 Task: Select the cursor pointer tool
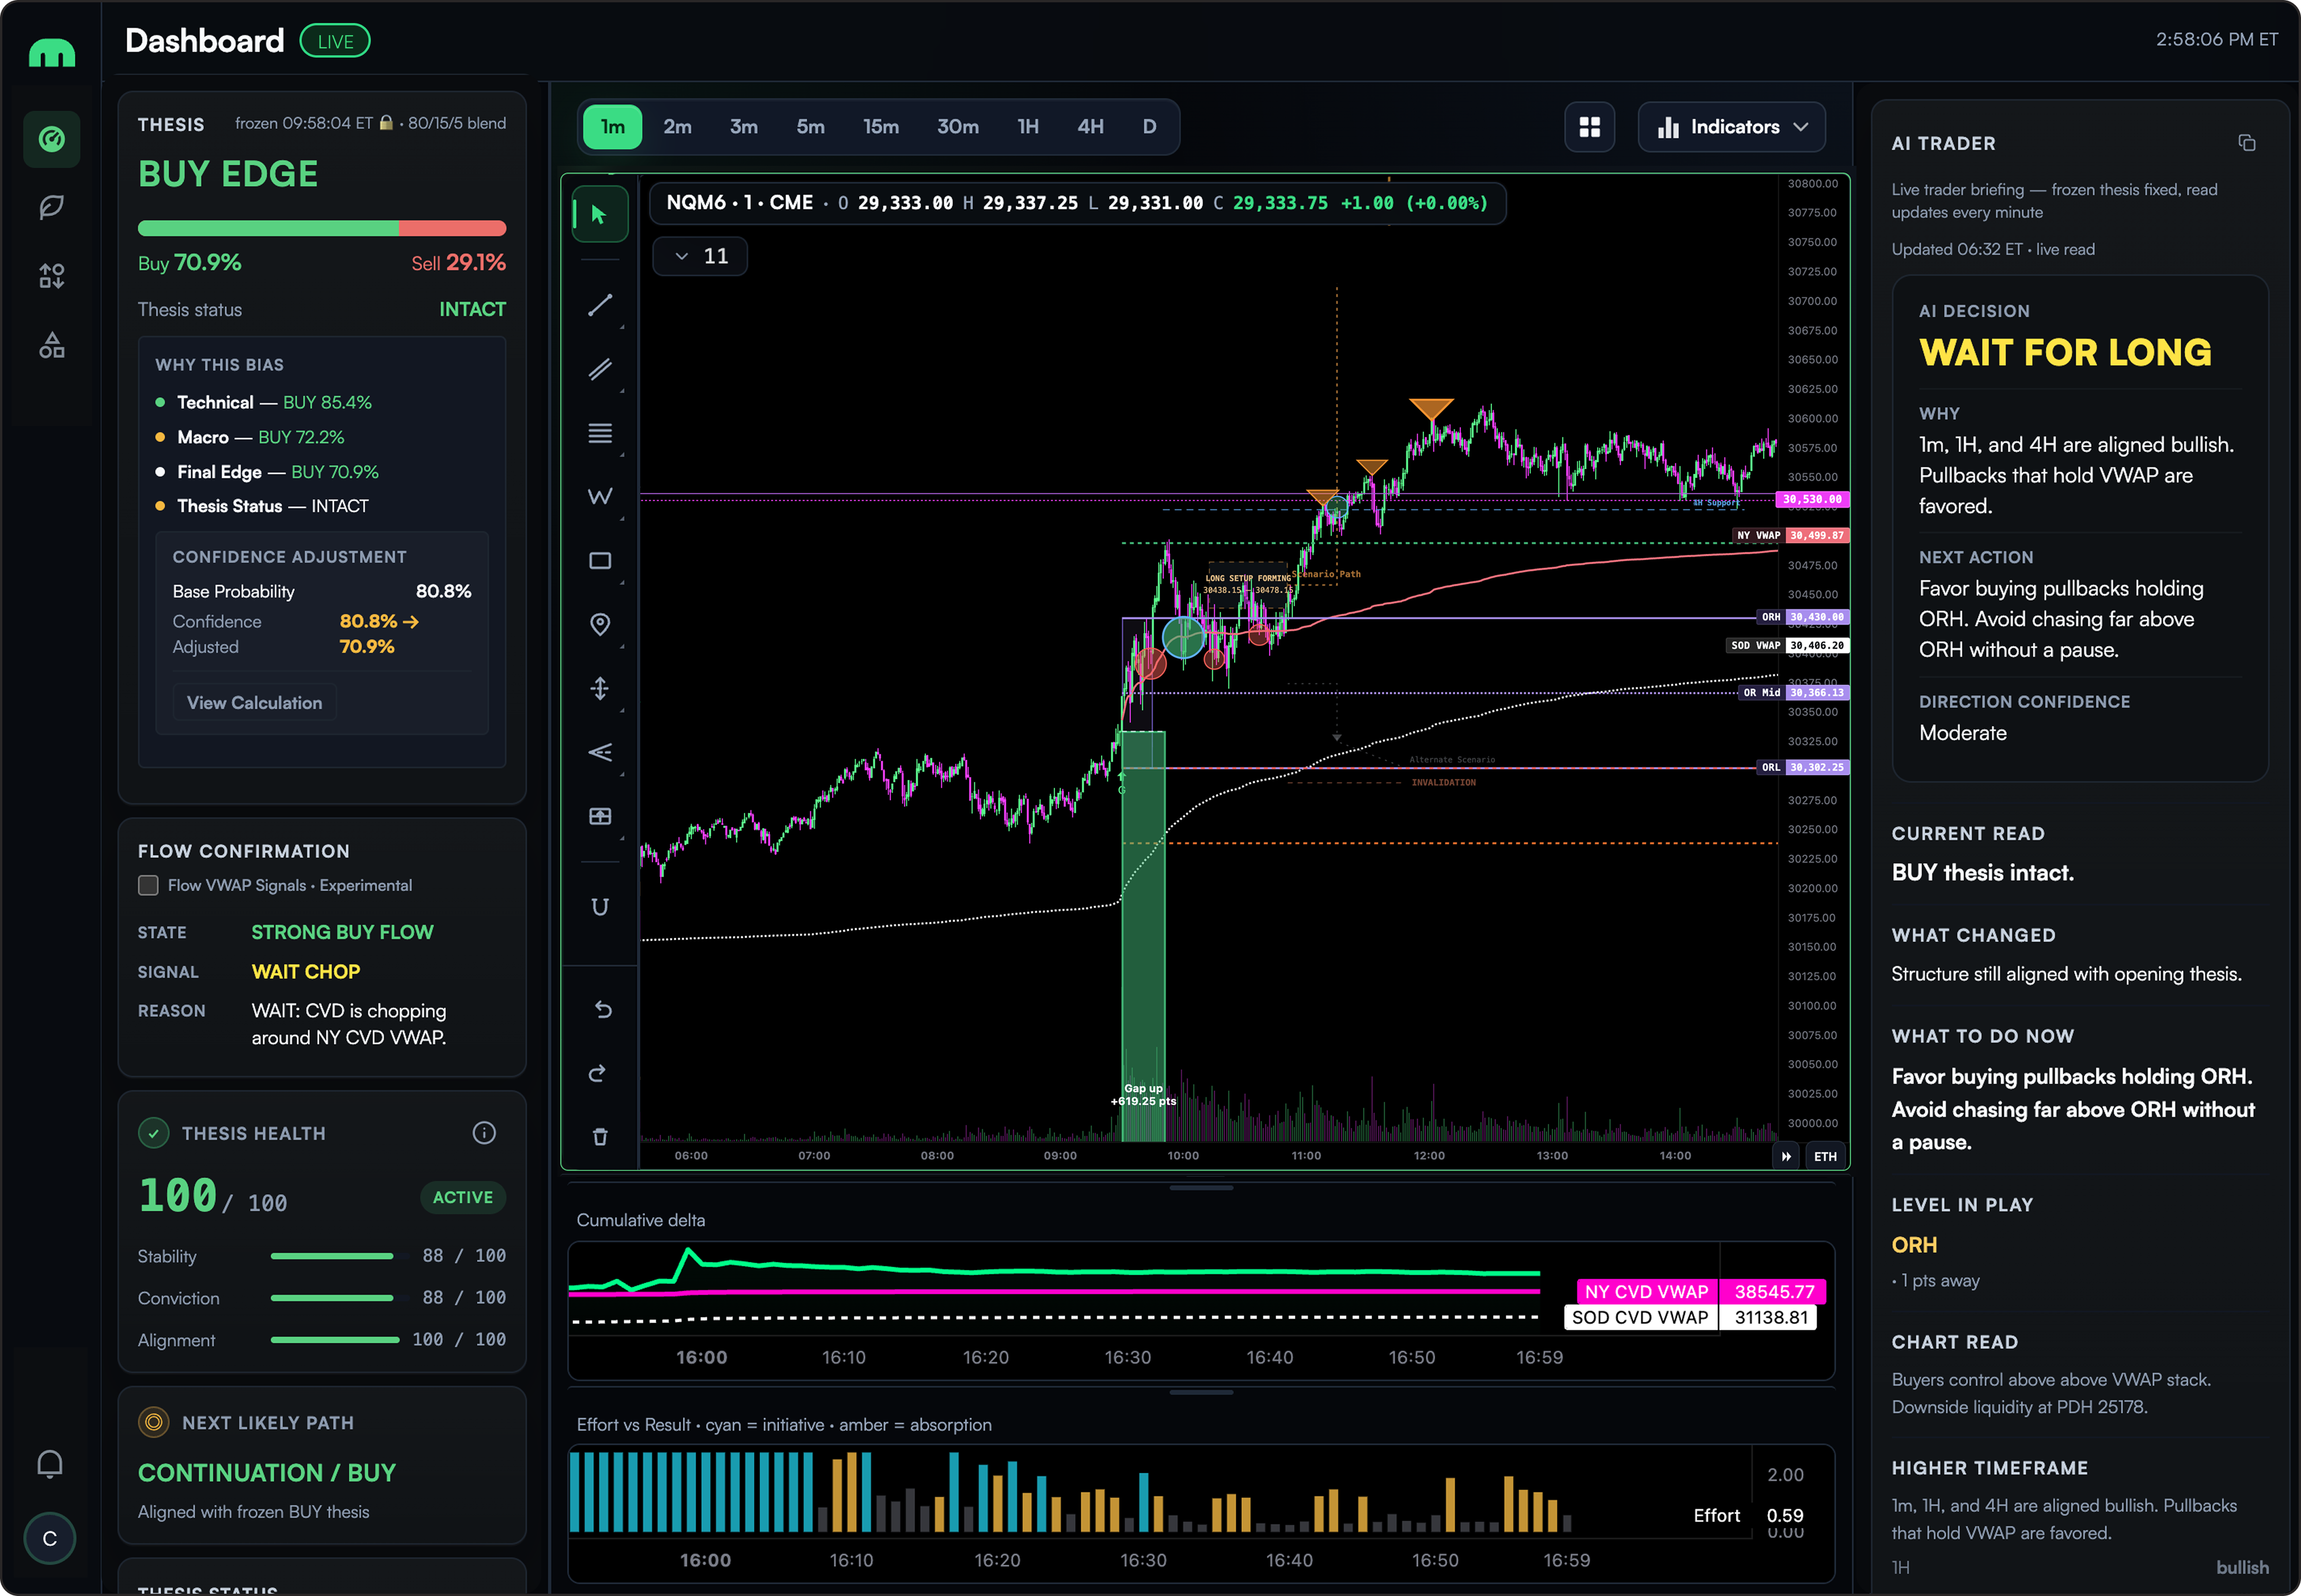point(599,214)
